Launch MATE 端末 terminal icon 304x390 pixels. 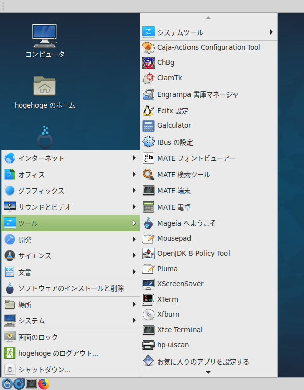coord(148,191)
